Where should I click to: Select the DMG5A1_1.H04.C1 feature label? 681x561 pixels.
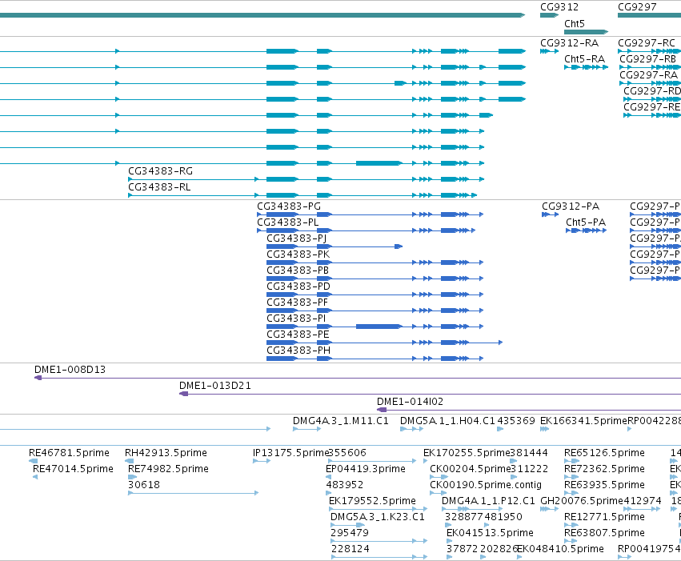447,421
